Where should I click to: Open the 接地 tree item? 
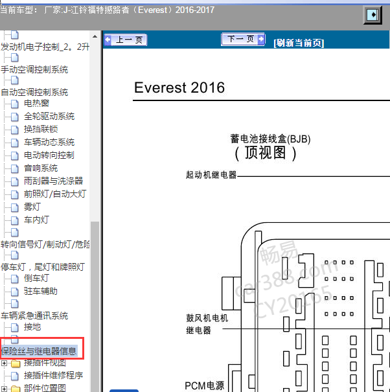click(x=32, y=327)
